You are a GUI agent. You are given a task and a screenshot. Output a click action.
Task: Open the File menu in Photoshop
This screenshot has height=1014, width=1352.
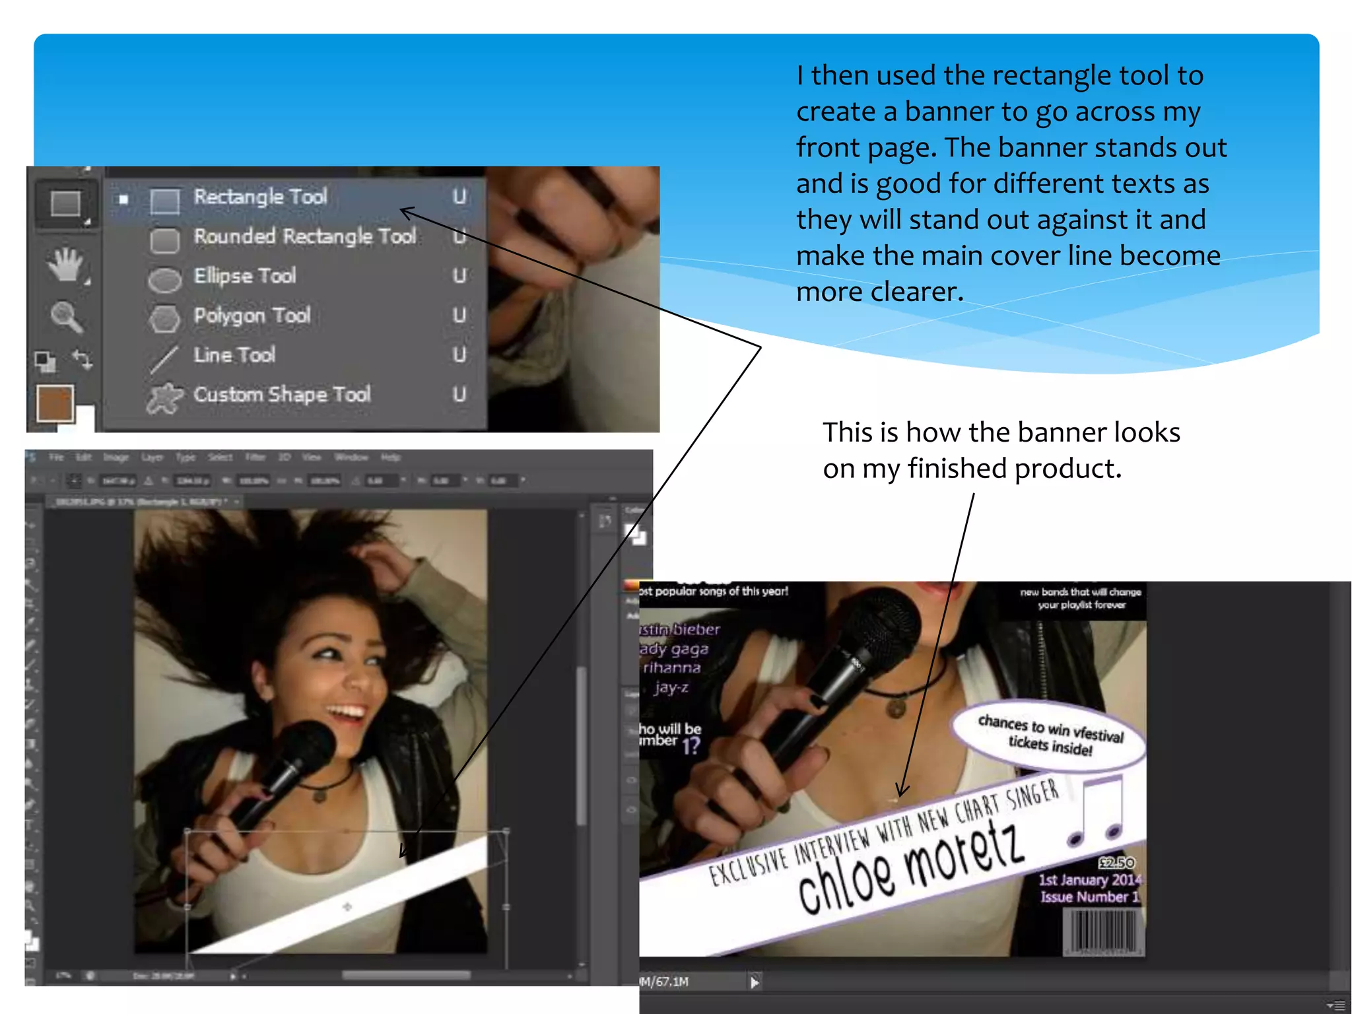coord(56,457)
